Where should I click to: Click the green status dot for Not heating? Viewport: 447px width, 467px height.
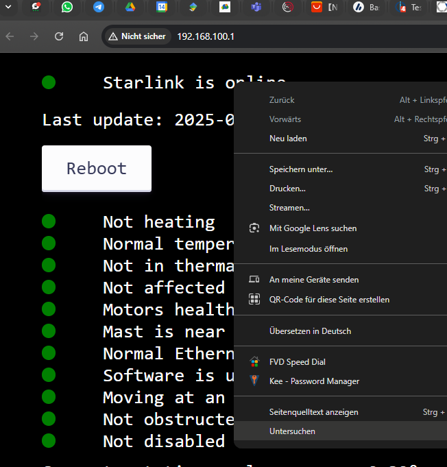coord(49,221)
